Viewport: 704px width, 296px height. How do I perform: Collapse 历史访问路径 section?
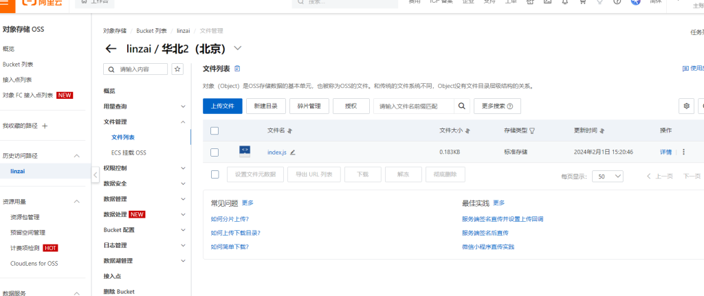(x=77, y=156)
